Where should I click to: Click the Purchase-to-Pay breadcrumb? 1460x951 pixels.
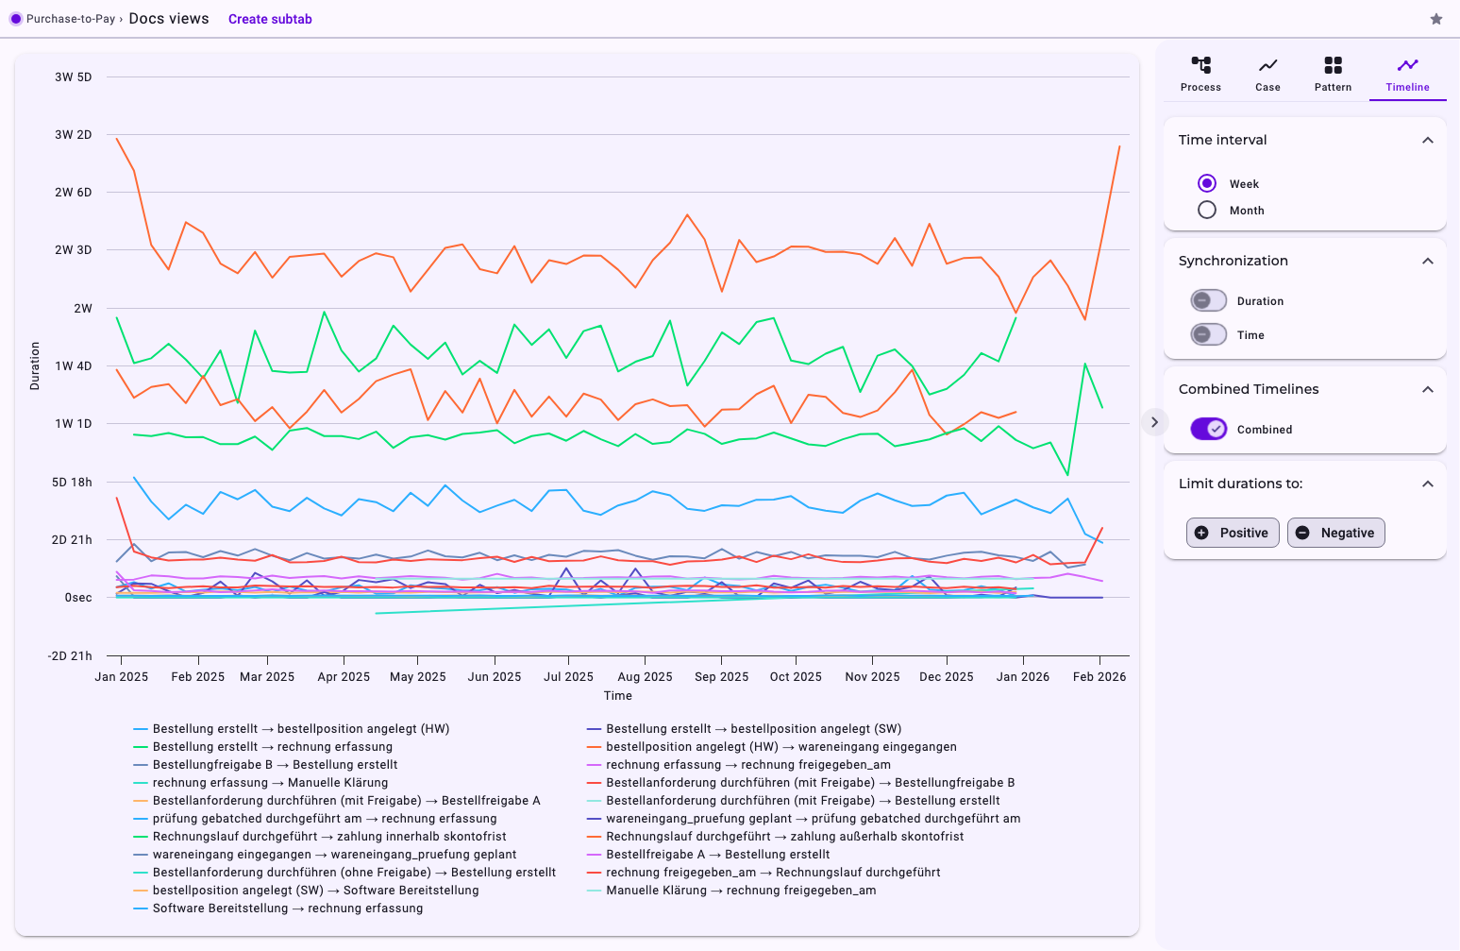coord(71,19)
